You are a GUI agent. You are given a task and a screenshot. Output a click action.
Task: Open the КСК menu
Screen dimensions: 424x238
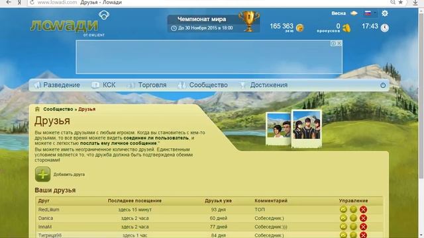click(x=104, y=85)
